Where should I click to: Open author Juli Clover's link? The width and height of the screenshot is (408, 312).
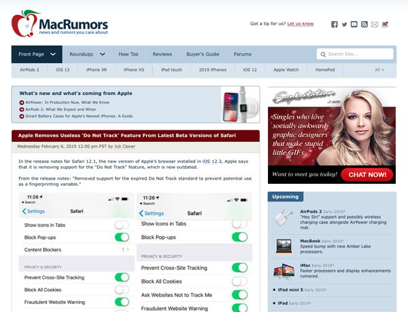(x=124, y=147)
